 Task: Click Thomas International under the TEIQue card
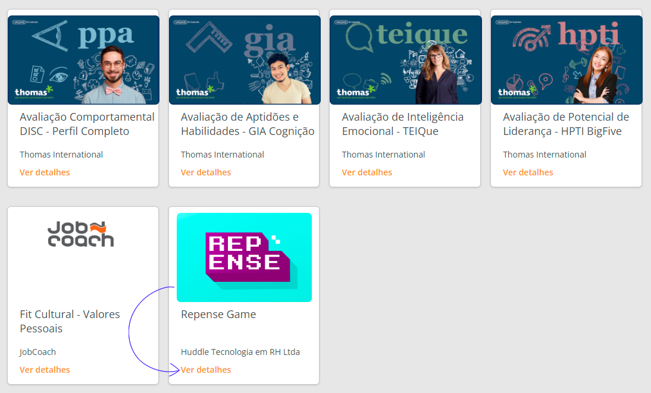[x=383, y=155]
